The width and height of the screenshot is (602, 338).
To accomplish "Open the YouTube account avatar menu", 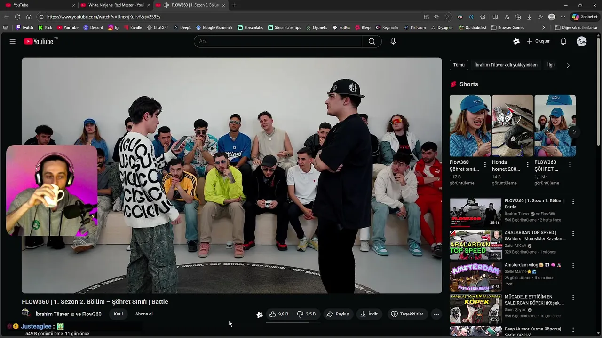I will pos(582,41).
